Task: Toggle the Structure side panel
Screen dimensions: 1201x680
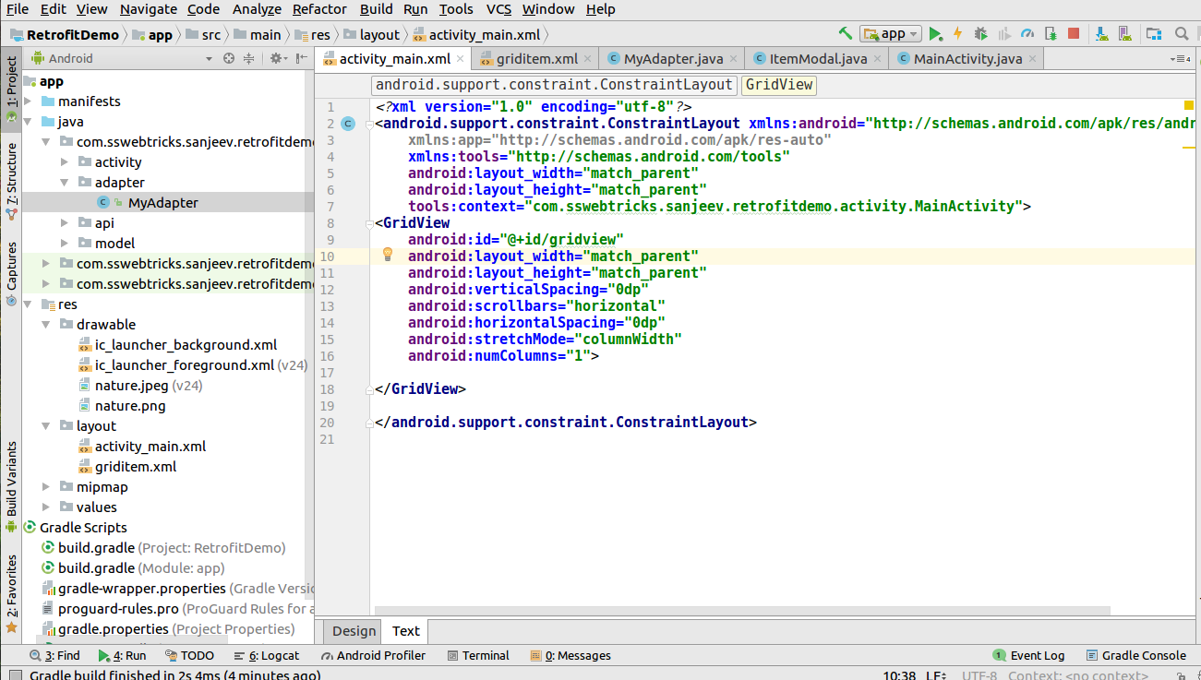Action: pyautogui.click(x=12, y=181)
